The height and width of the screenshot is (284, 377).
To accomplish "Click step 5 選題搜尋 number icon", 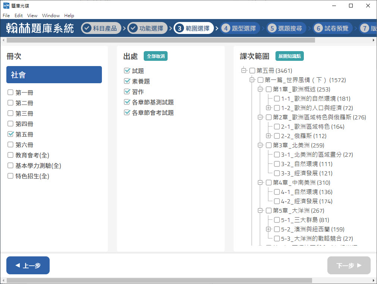I will (272, 28).
